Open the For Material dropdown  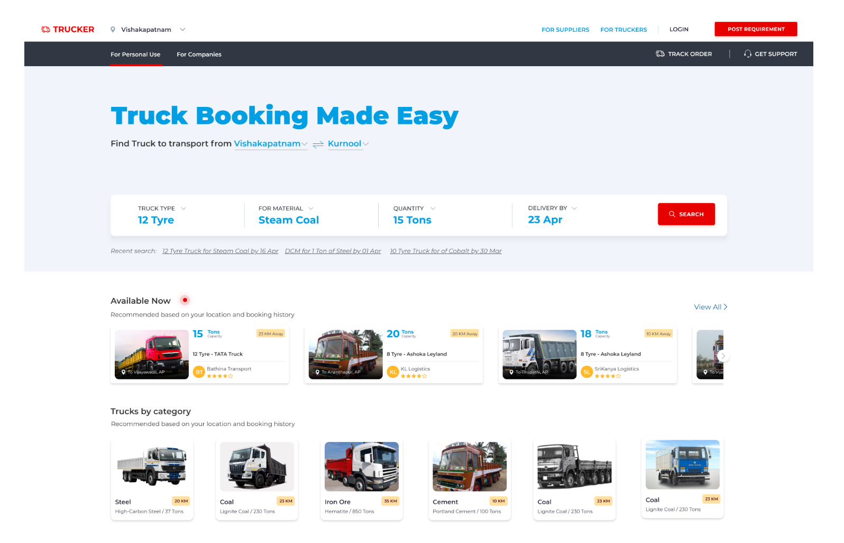(x=310, y=209)
